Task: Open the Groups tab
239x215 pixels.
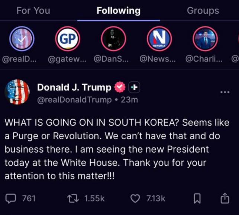Action: pos(203,10)
